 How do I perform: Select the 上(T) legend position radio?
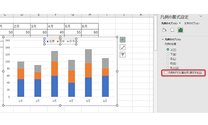(x=168, y=49)
